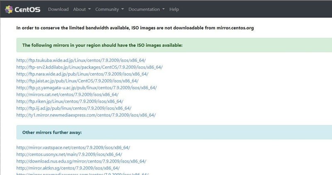Open the ty1.mirror.newmediaexpress.com link
The image size is (332, 175).
coord(86,115)
